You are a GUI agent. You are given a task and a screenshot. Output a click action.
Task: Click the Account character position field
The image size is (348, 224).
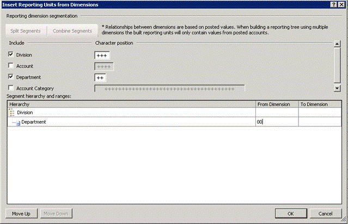pos(104,66)
